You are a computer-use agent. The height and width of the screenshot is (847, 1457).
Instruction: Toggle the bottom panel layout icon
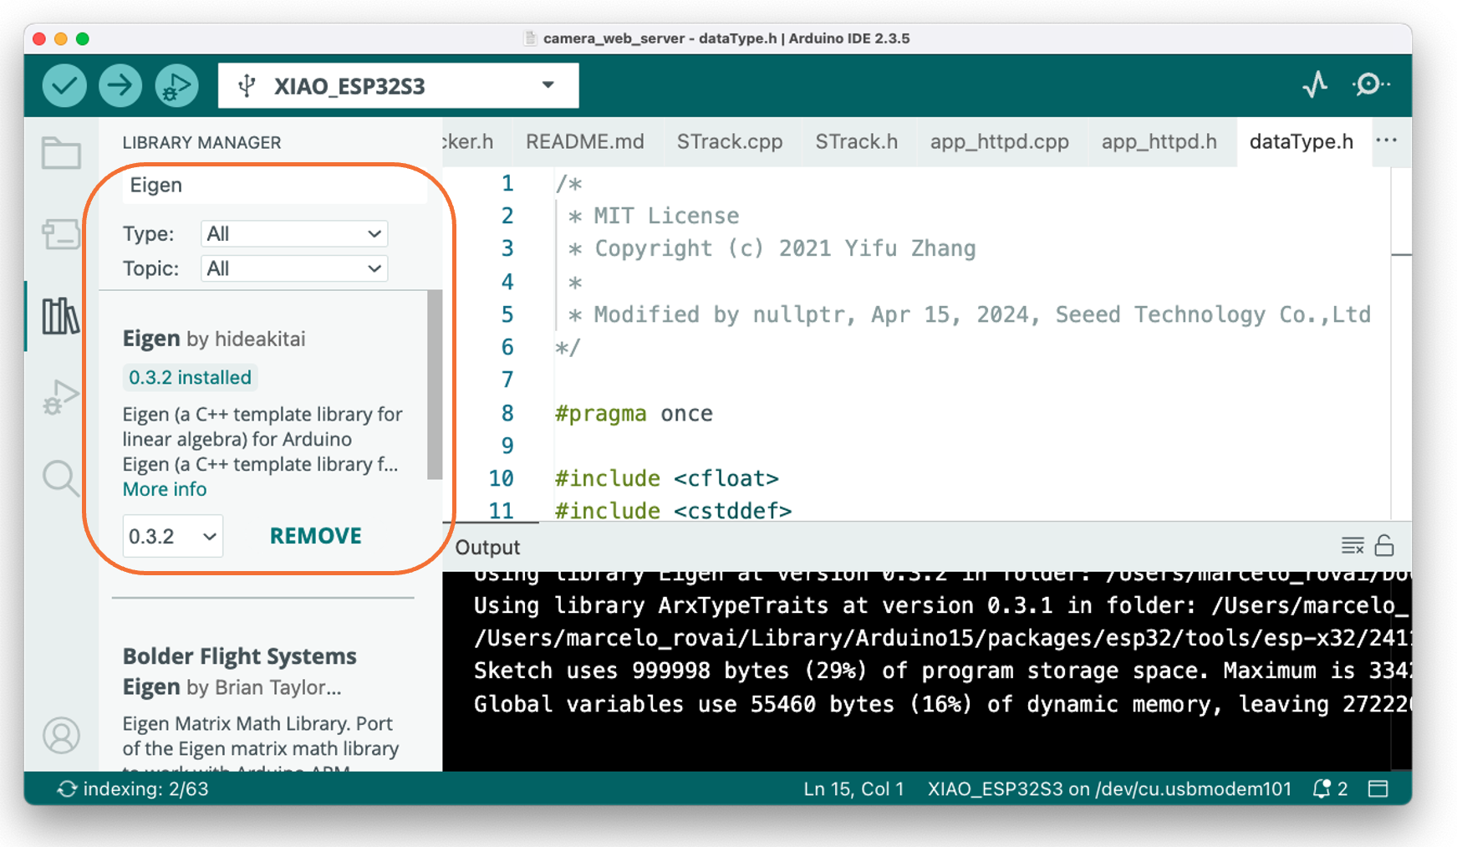tap(1378, 788)
